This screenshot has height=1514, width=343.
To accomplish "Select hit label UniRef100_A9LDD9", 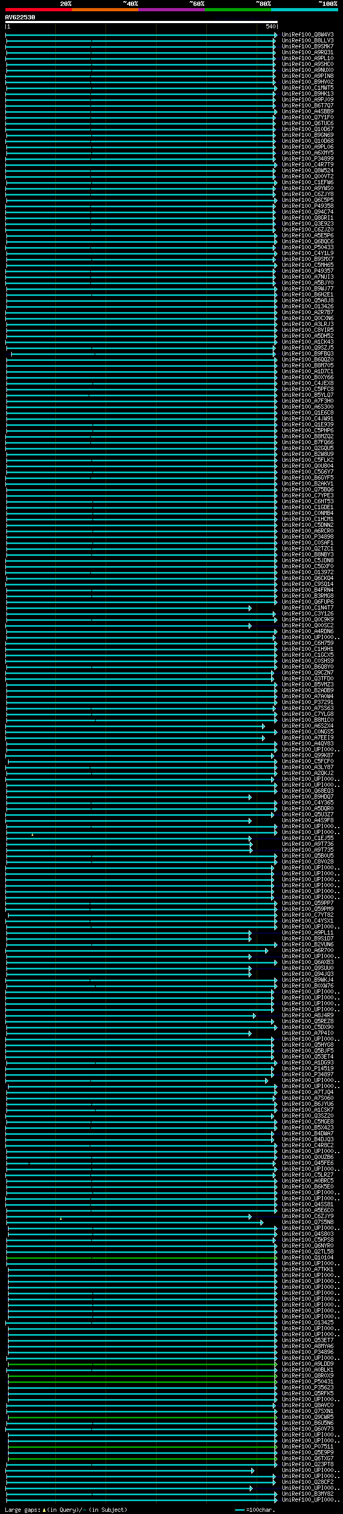I will 308,1364.
